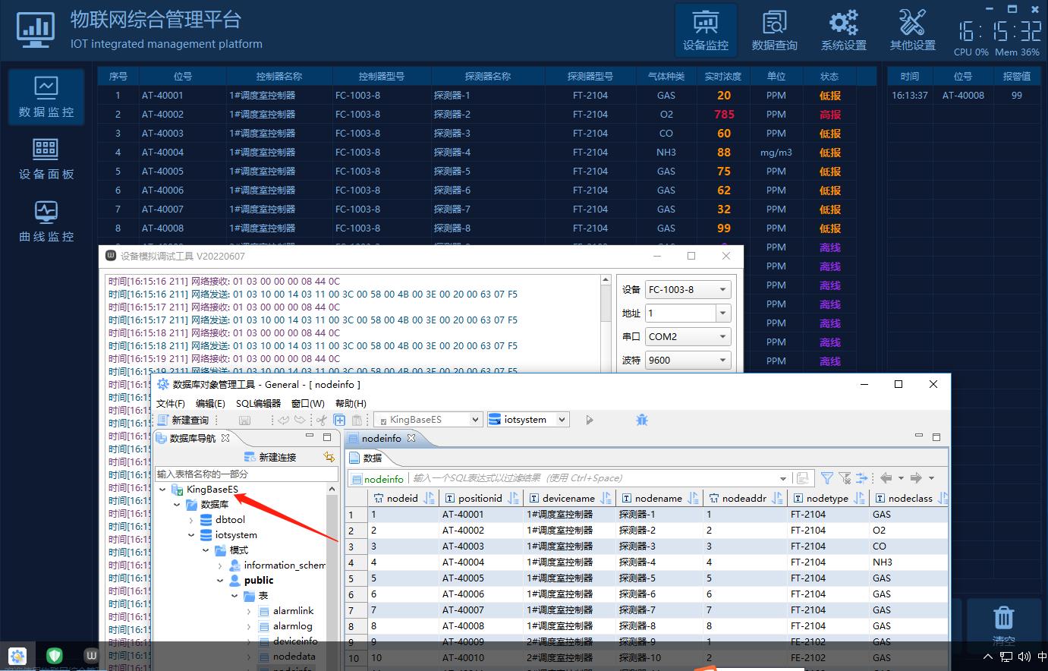
Task: Expand the dbtool database node
Action: coord(192,520)
